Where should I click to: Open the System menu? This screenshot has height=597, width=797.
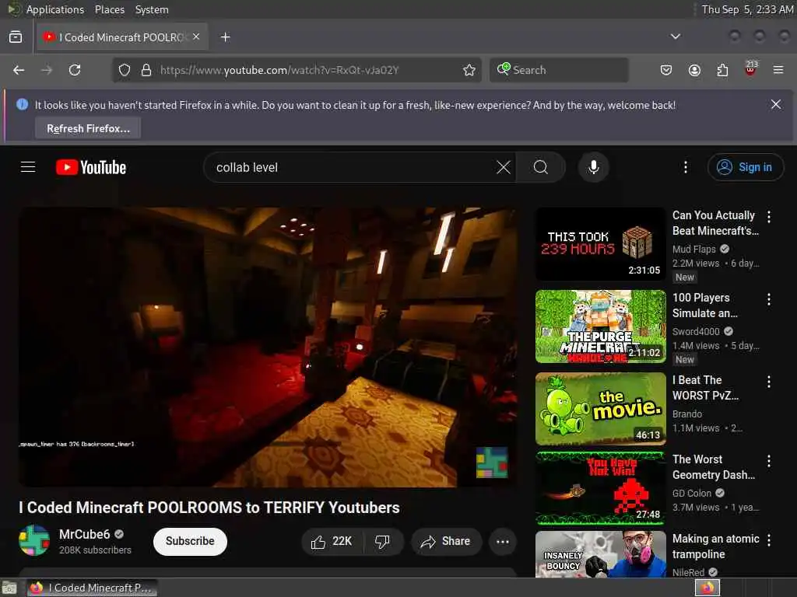point(152,9)
